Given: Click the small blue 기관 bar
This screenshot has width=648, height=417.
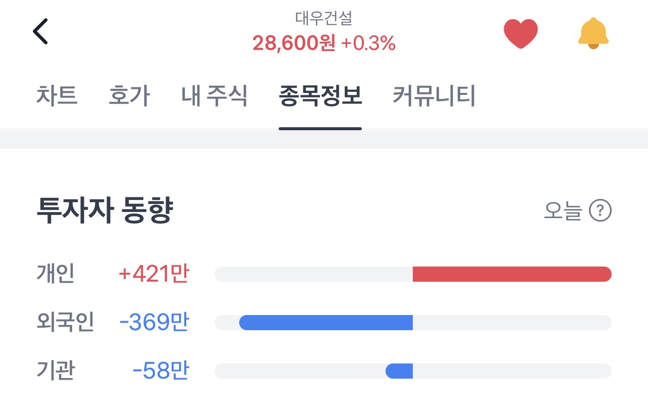Looking at the screenshot, I should click(x=399, y=371).
